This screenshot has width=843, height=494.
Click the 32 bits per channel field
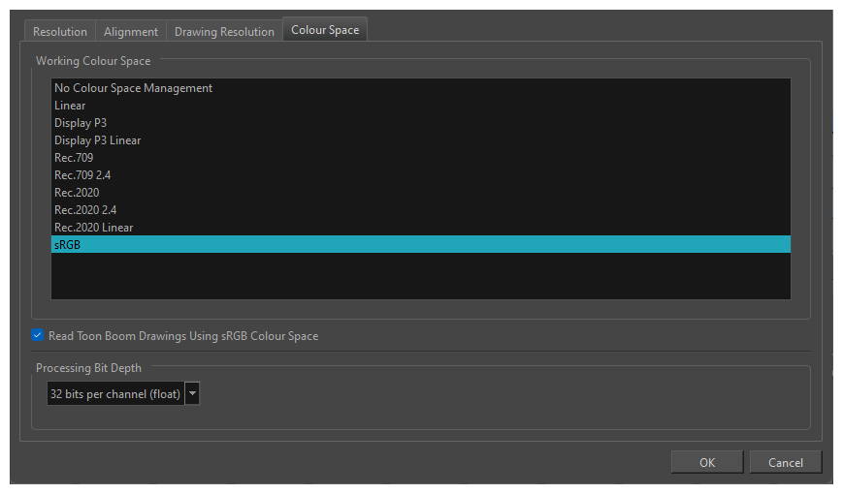click(x=115, y=393)
